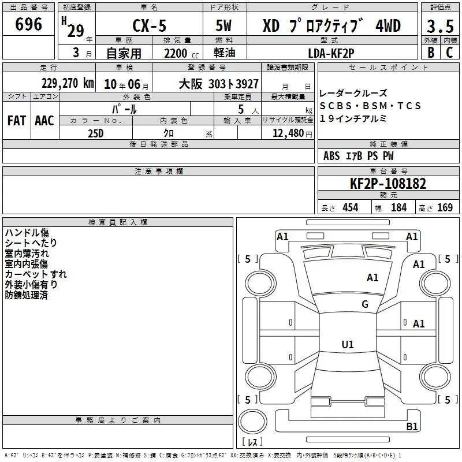Click seating capacity 5人

point(248,110)
